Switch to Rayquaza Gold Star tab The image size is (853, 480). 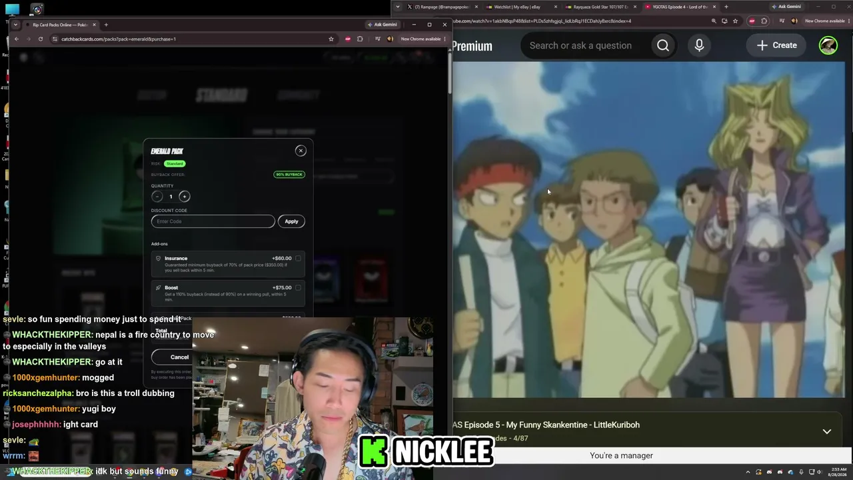click(x=600, y=7)
